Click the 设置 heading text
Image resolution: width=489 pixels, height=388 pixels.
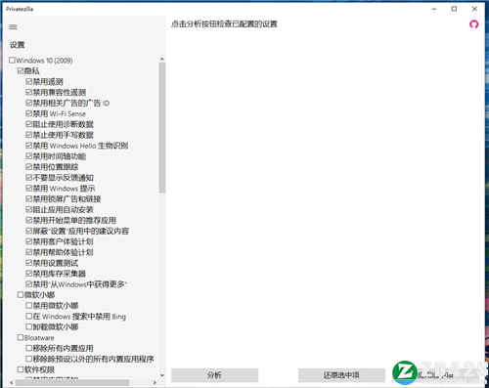point(18,45)
